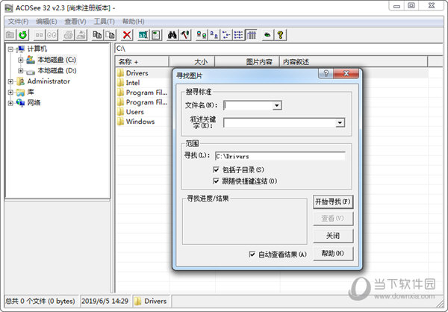
Task: Click the 'ab' rename icon in toolbar
Action: click(x=143, y=35)
